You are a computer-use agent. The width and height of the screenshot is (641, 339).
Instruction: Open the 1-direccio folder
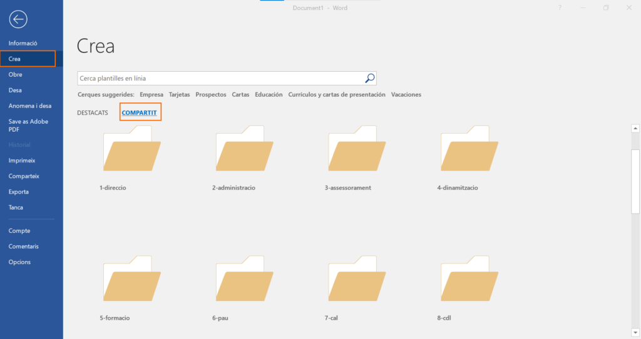pos(131,150)
